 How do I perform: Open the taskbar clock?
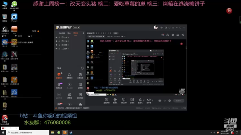[x=224, y=133]
